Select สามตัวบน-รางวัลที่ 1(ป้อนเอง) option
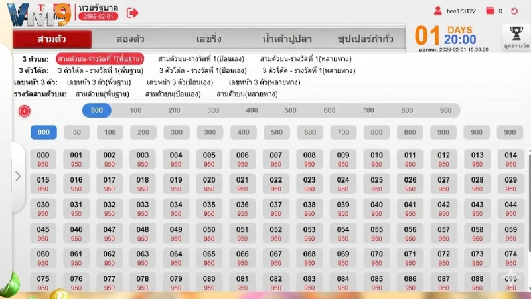The image size is (531, 299). (201, 59)
